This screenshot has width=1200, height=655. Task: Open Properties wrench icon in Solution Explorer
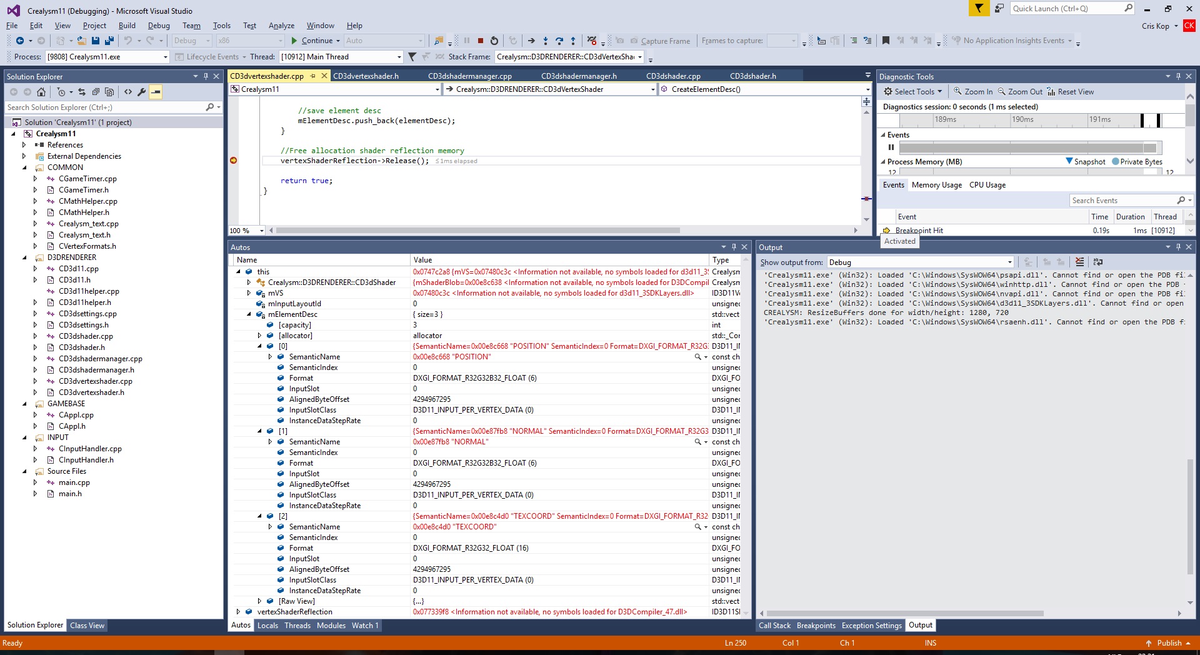[x=142, y=92]
